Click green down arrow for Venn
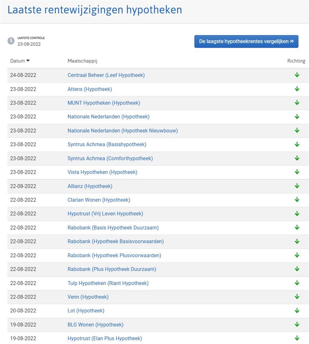 tap(297, 297)
